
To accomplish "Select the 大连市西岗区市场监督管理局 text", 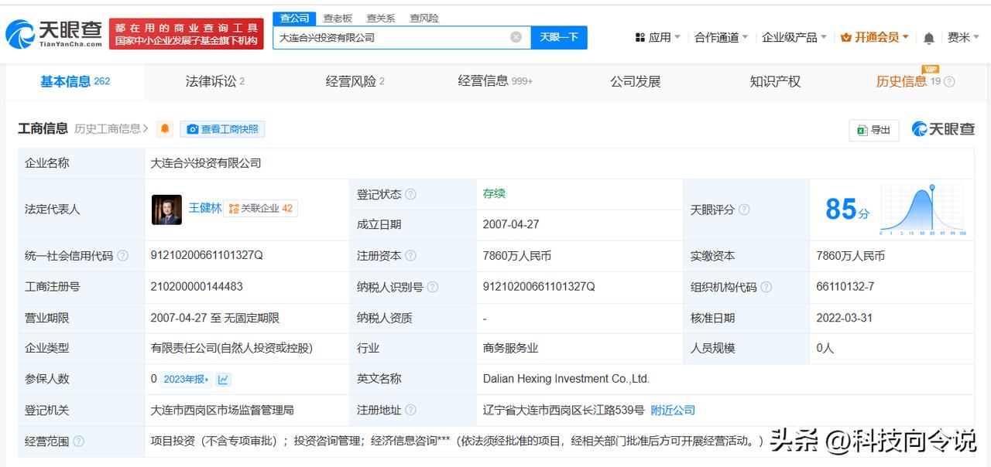I will click(222, 410).
